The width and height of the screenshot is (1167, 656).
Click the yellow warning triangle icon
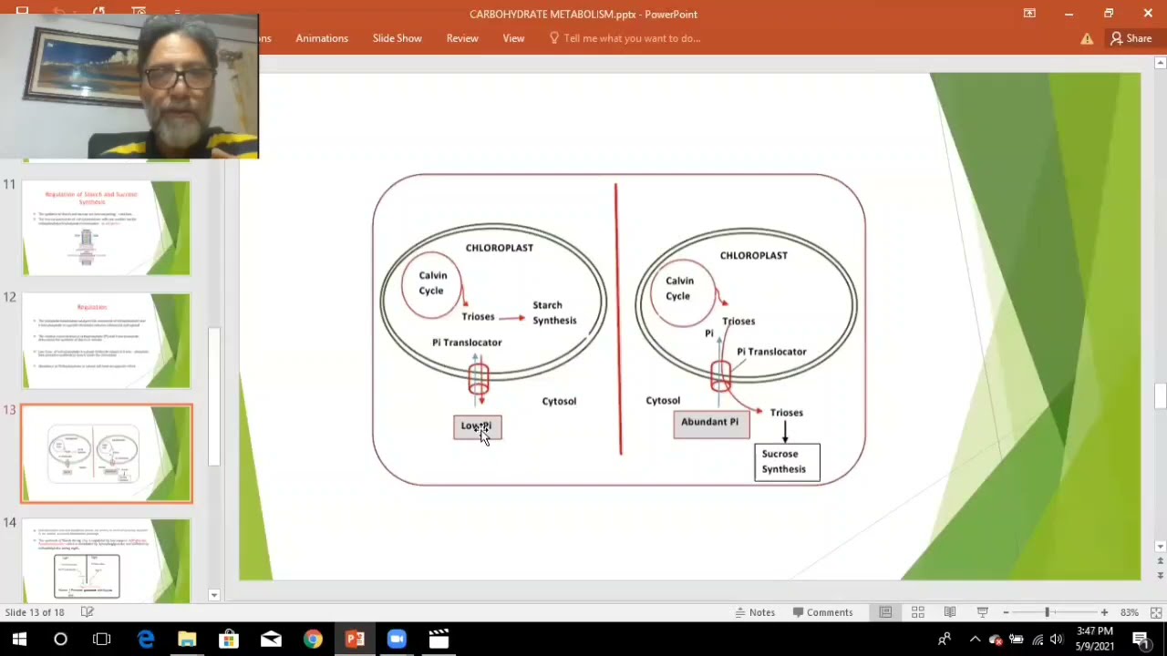(x=1087, y=38)
